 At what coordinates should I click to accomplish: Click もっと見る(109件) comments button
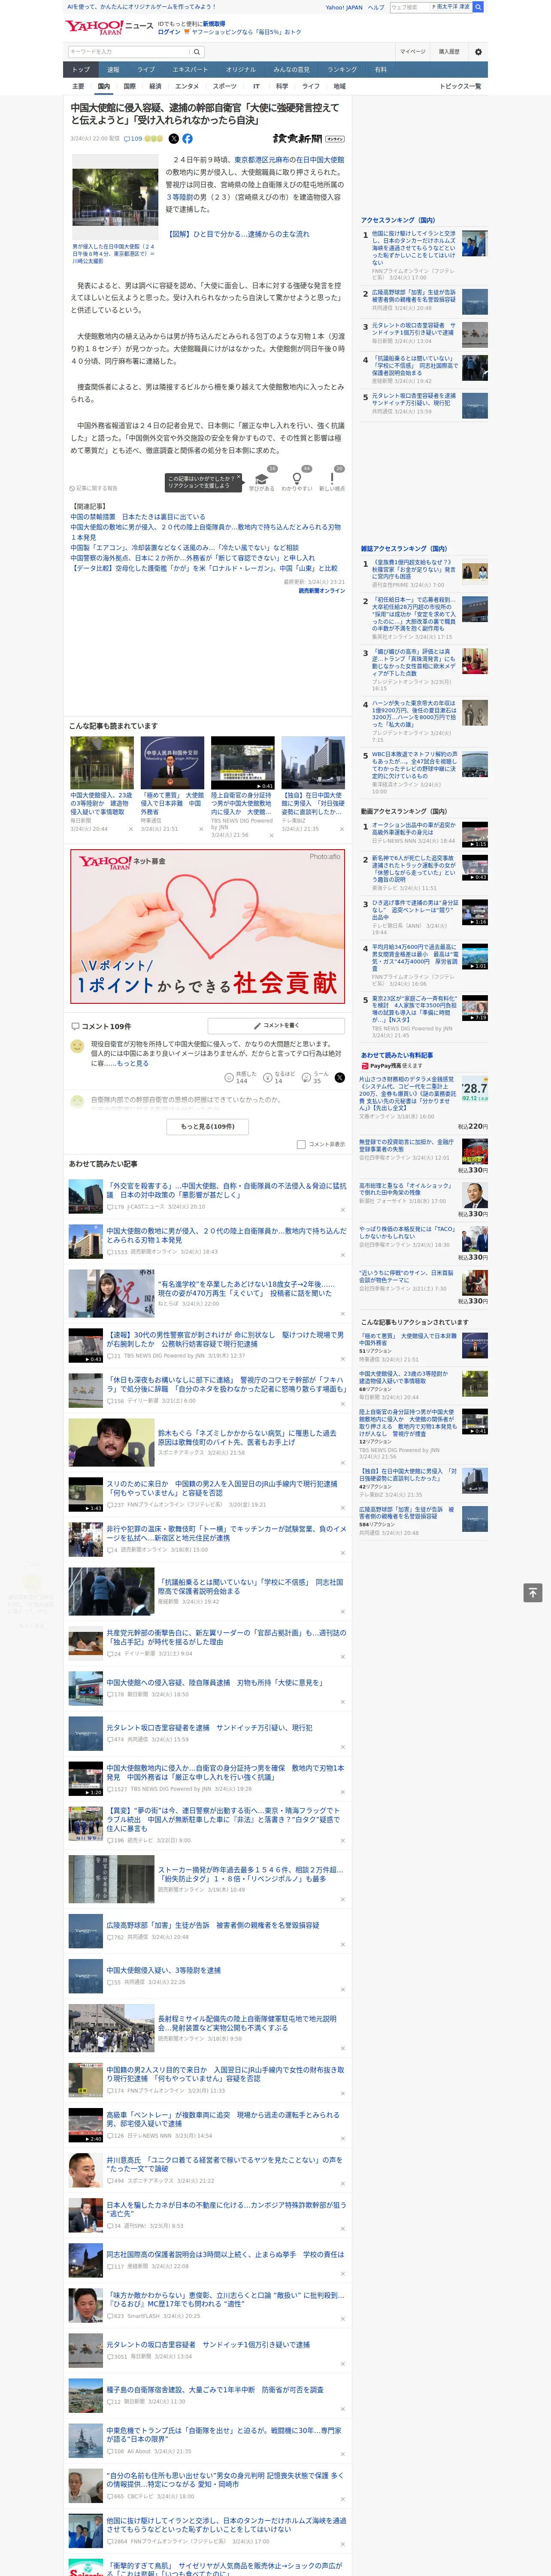(x=208, y=1126)
